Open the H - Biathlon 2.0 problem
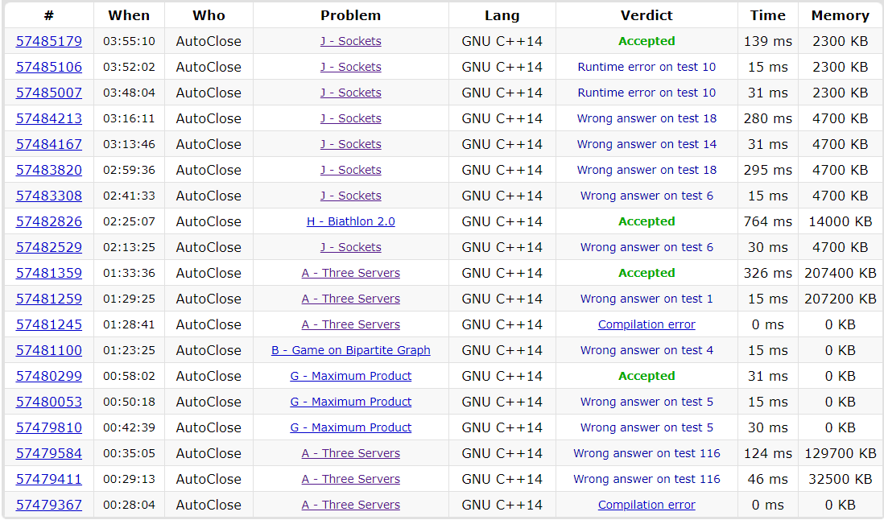This screenshot has height=520, width=884. click(x=350, y=221)
